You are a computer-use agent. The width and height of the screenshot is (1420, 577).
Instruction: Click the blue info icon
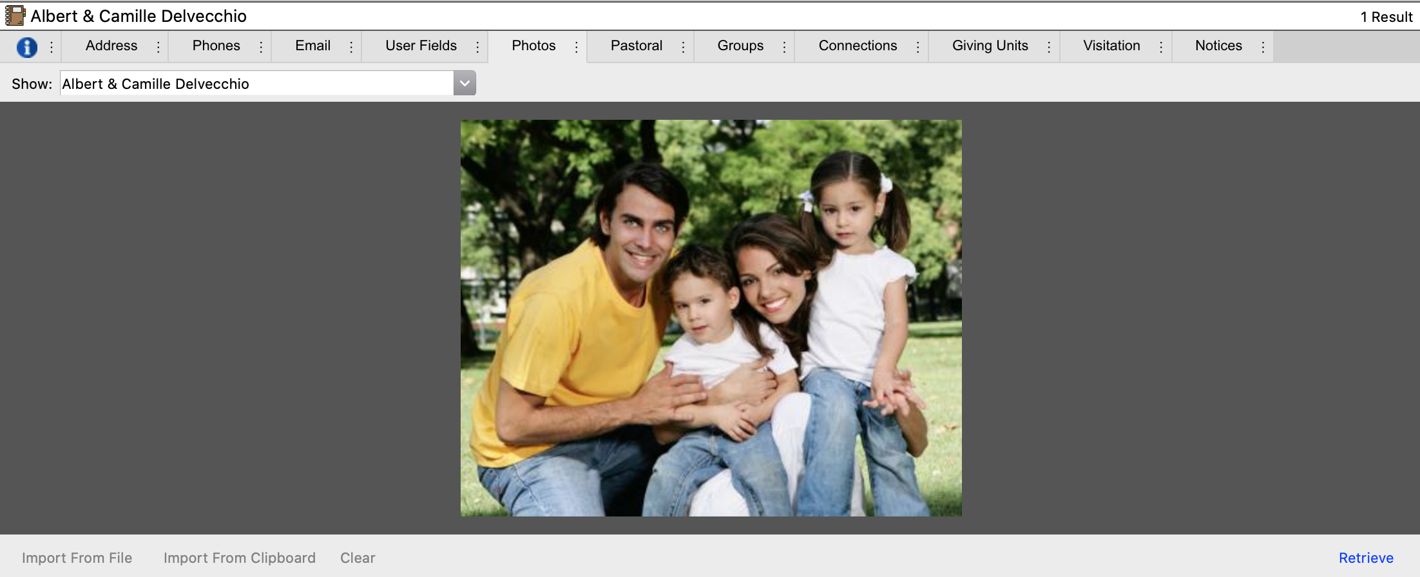click(x=26, y=47)
